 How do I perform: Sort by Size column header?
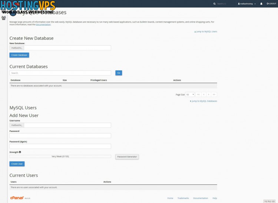65,80
